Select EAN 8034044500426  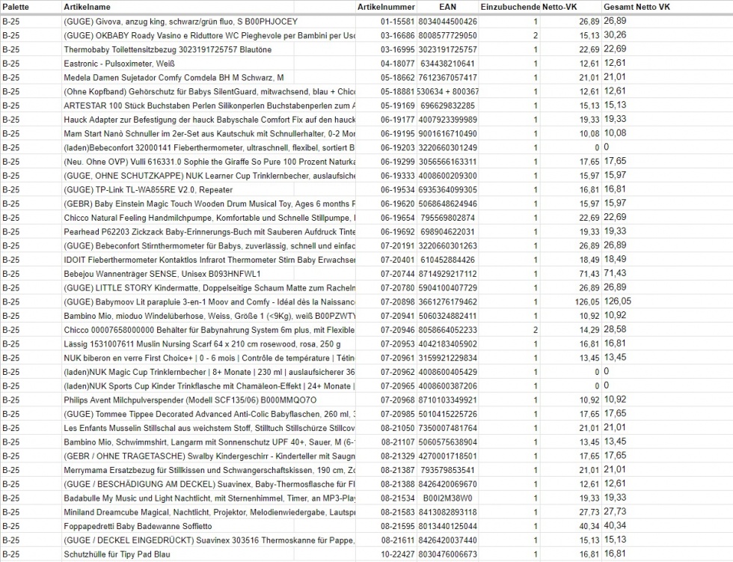click(447, 22)
